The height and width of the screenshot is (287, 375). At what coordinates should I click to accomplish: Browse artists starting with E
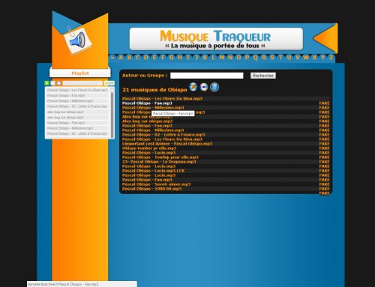154,58
